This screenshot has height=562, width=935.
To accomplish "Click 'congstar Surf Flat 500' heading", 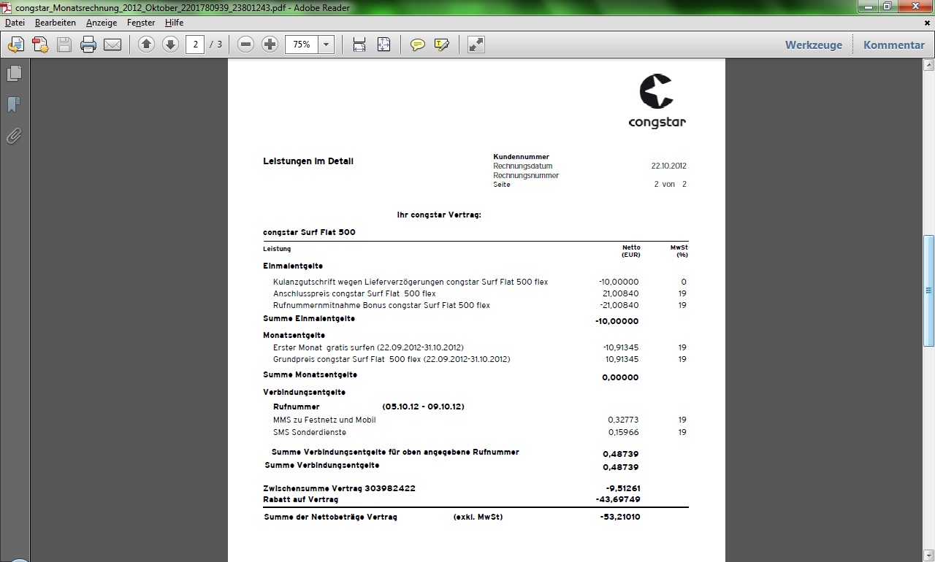I will click(x=309, y=232).
